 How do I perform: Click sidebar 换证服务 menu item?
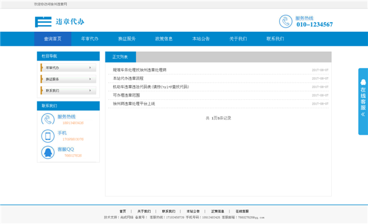(x=68, y=79)
